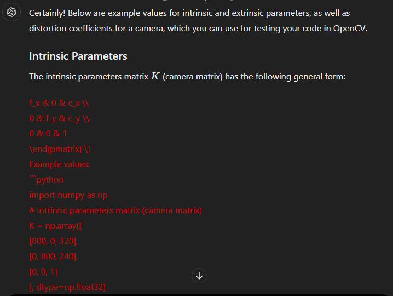Click the 'dtype=np.float32)' line
This screenshot has height=296, width=393.
tap(67, 287)
